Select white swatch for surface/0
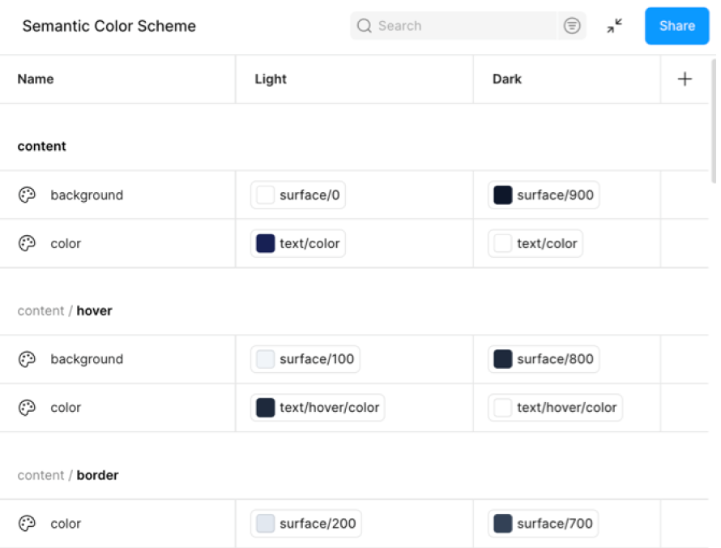Viewport: 721px width, 548px height. [266, 195]
